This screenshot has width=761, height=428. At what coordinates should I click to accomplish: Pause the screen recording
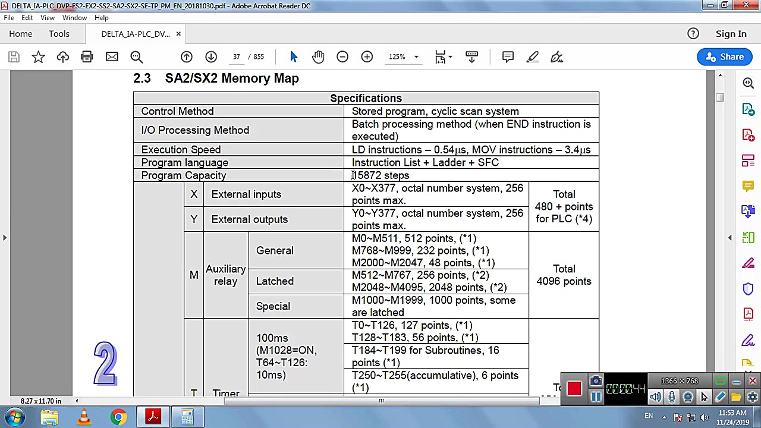pos(596,397)
